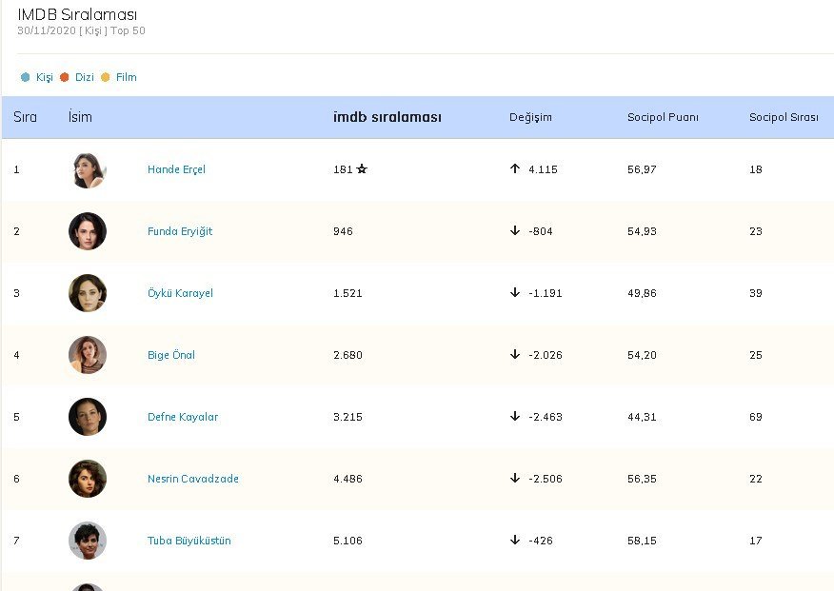
Task: Select the Kişi filter
Action: click(x=44, y=77)
